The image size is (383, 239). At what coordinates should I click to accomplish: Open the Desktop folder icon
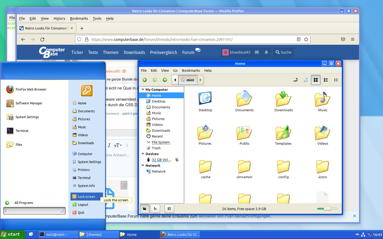tap(205, 99)
